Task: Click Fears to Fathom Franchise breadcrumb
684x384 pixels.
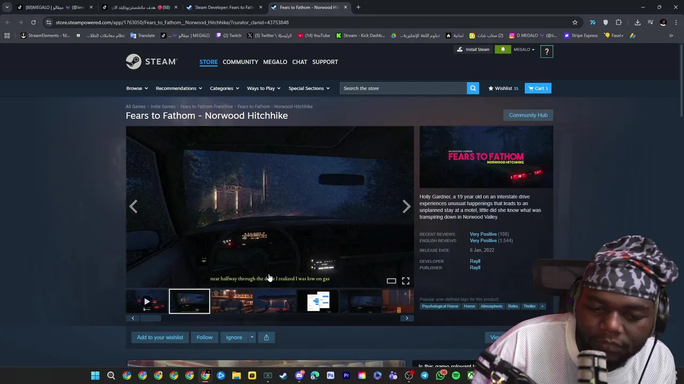Action: tap(206, 107)
